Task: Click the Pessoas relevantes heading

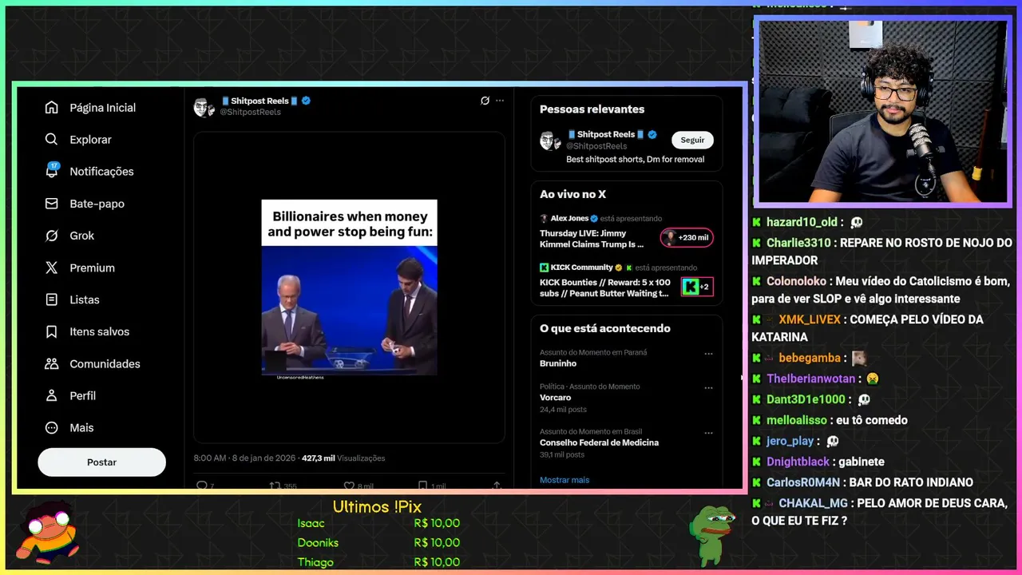Action: pos(592,109)
